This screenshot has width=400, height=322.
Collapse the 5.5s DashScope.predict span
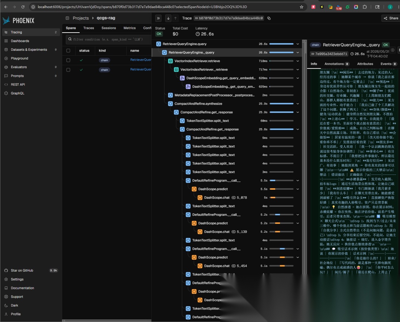(x=298, y=189)
